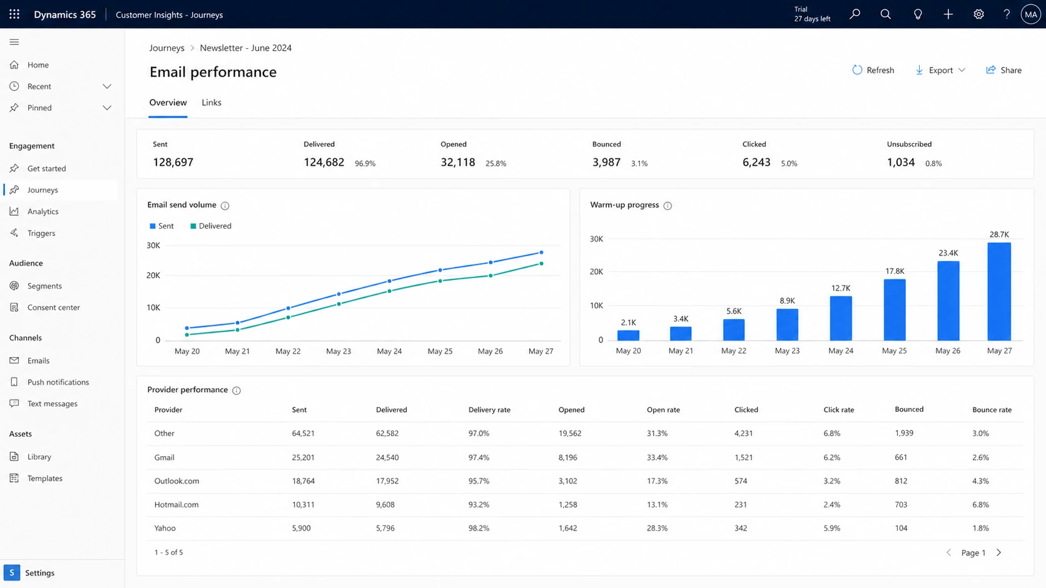
Task: Click the Newsletter - June 2024 breadcrumb
Action: (245, 47)
